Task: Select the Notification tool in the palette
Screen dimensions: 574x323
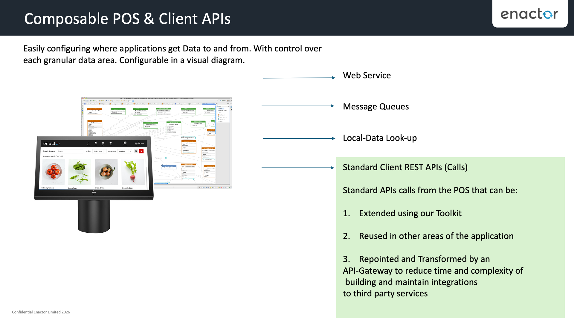Action: (x=222, y=115)
